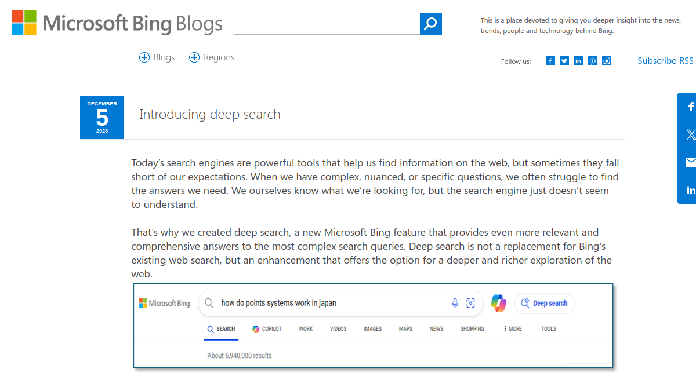Open the Instagram follow icon

[x=607, y=61]
